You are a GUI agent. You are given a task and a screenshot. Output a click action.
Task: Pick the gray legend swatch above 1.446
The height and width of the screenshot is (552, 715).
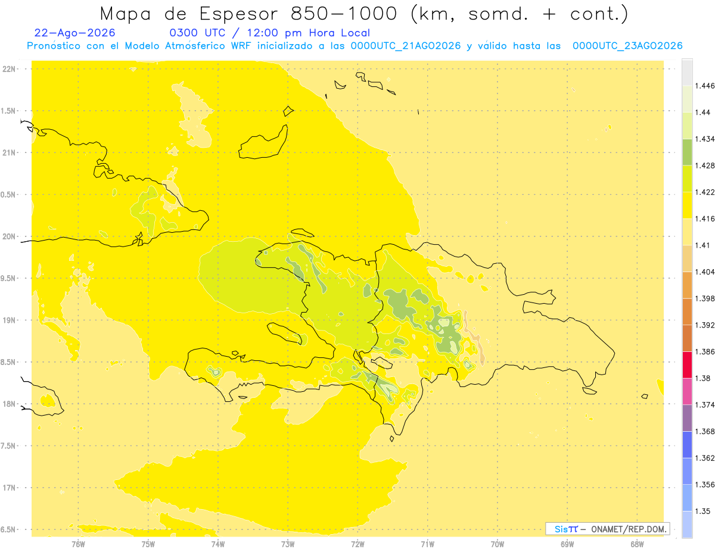tap(687, 72)
